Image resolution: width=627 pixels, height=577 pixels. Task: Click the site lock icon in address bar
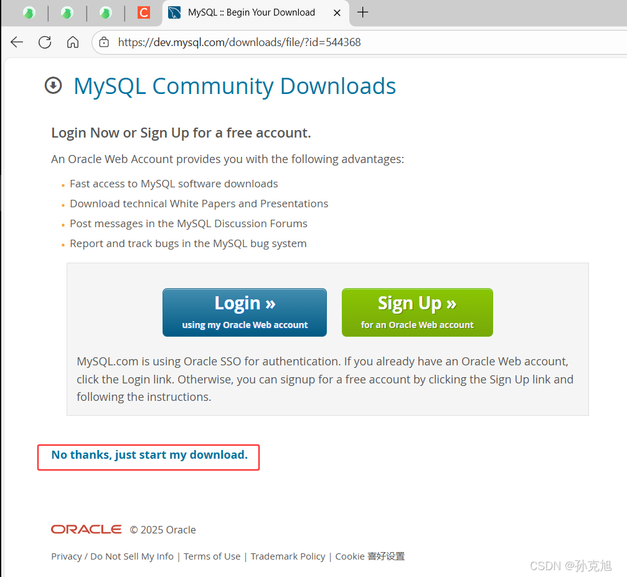coord(104,42)
